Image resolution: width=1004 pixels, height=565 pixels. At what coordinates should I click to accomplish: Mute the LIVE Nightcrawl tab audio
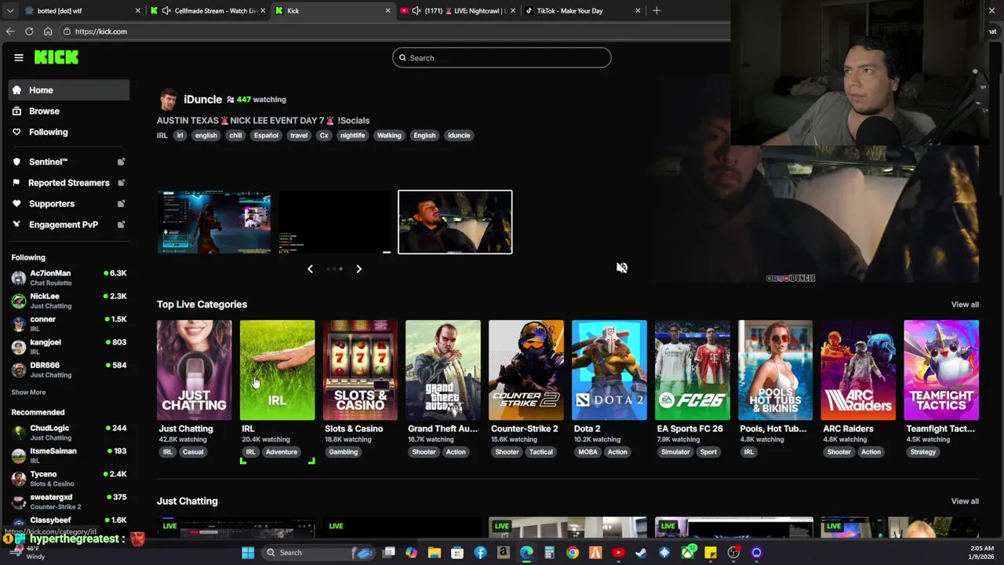click(417, 11)
